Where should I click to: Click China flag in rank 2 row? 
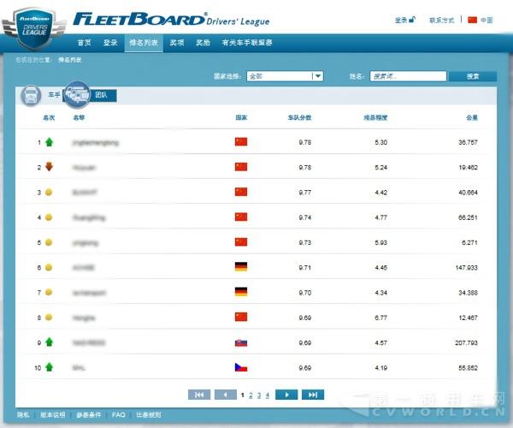(241, 167)
